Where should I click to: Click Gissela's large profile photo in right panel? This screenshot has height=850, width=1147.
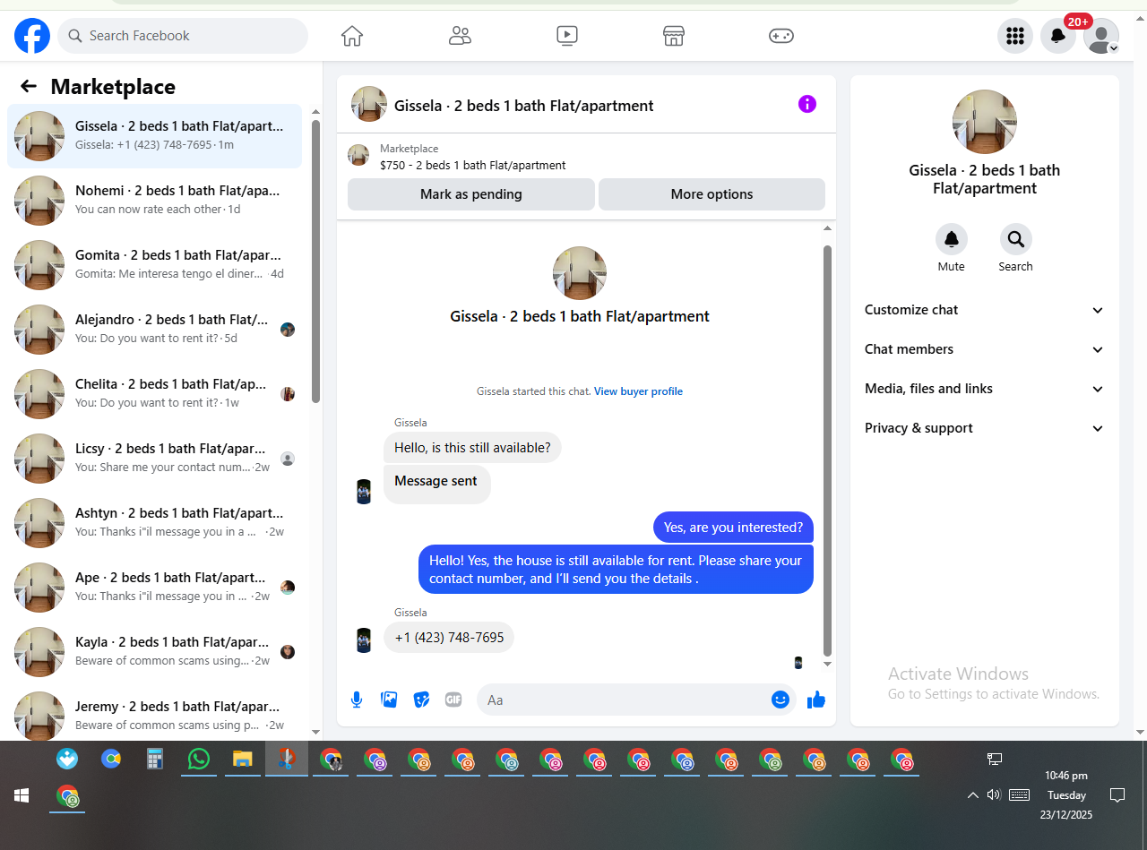[x=984, y=122]
